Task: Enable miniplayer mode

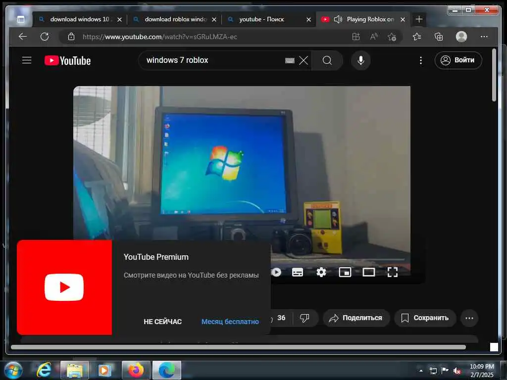Action: tap(345, 272)
